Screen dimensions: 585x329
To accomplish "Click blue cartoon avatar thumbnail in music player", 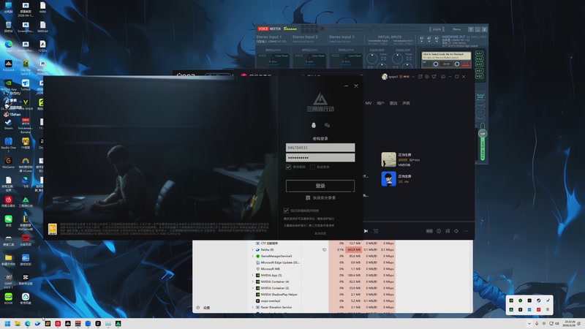I will [x=388, y=178].
